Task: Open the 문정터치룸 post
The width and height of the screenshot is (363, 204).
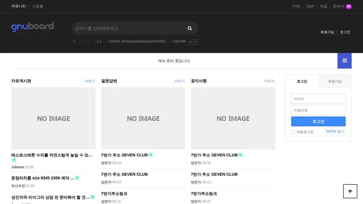Action: [43, 178]
